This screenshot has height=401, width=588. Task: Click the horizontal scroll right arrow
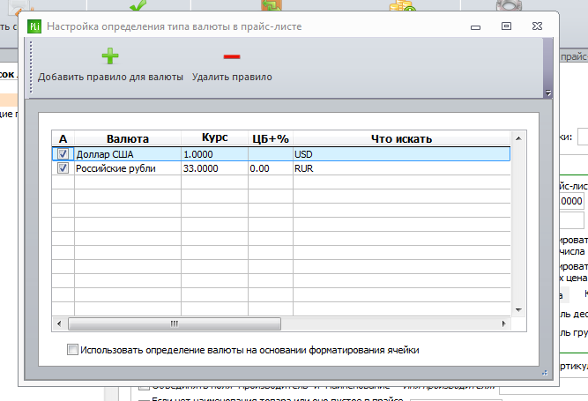503,323
